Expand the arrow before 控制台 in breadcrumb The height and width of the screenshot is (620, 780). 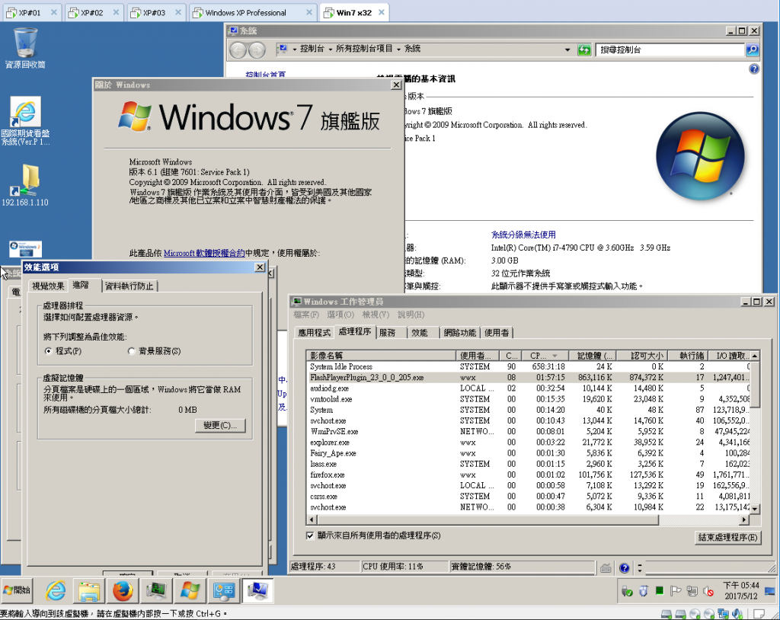[x=295, y=49]
